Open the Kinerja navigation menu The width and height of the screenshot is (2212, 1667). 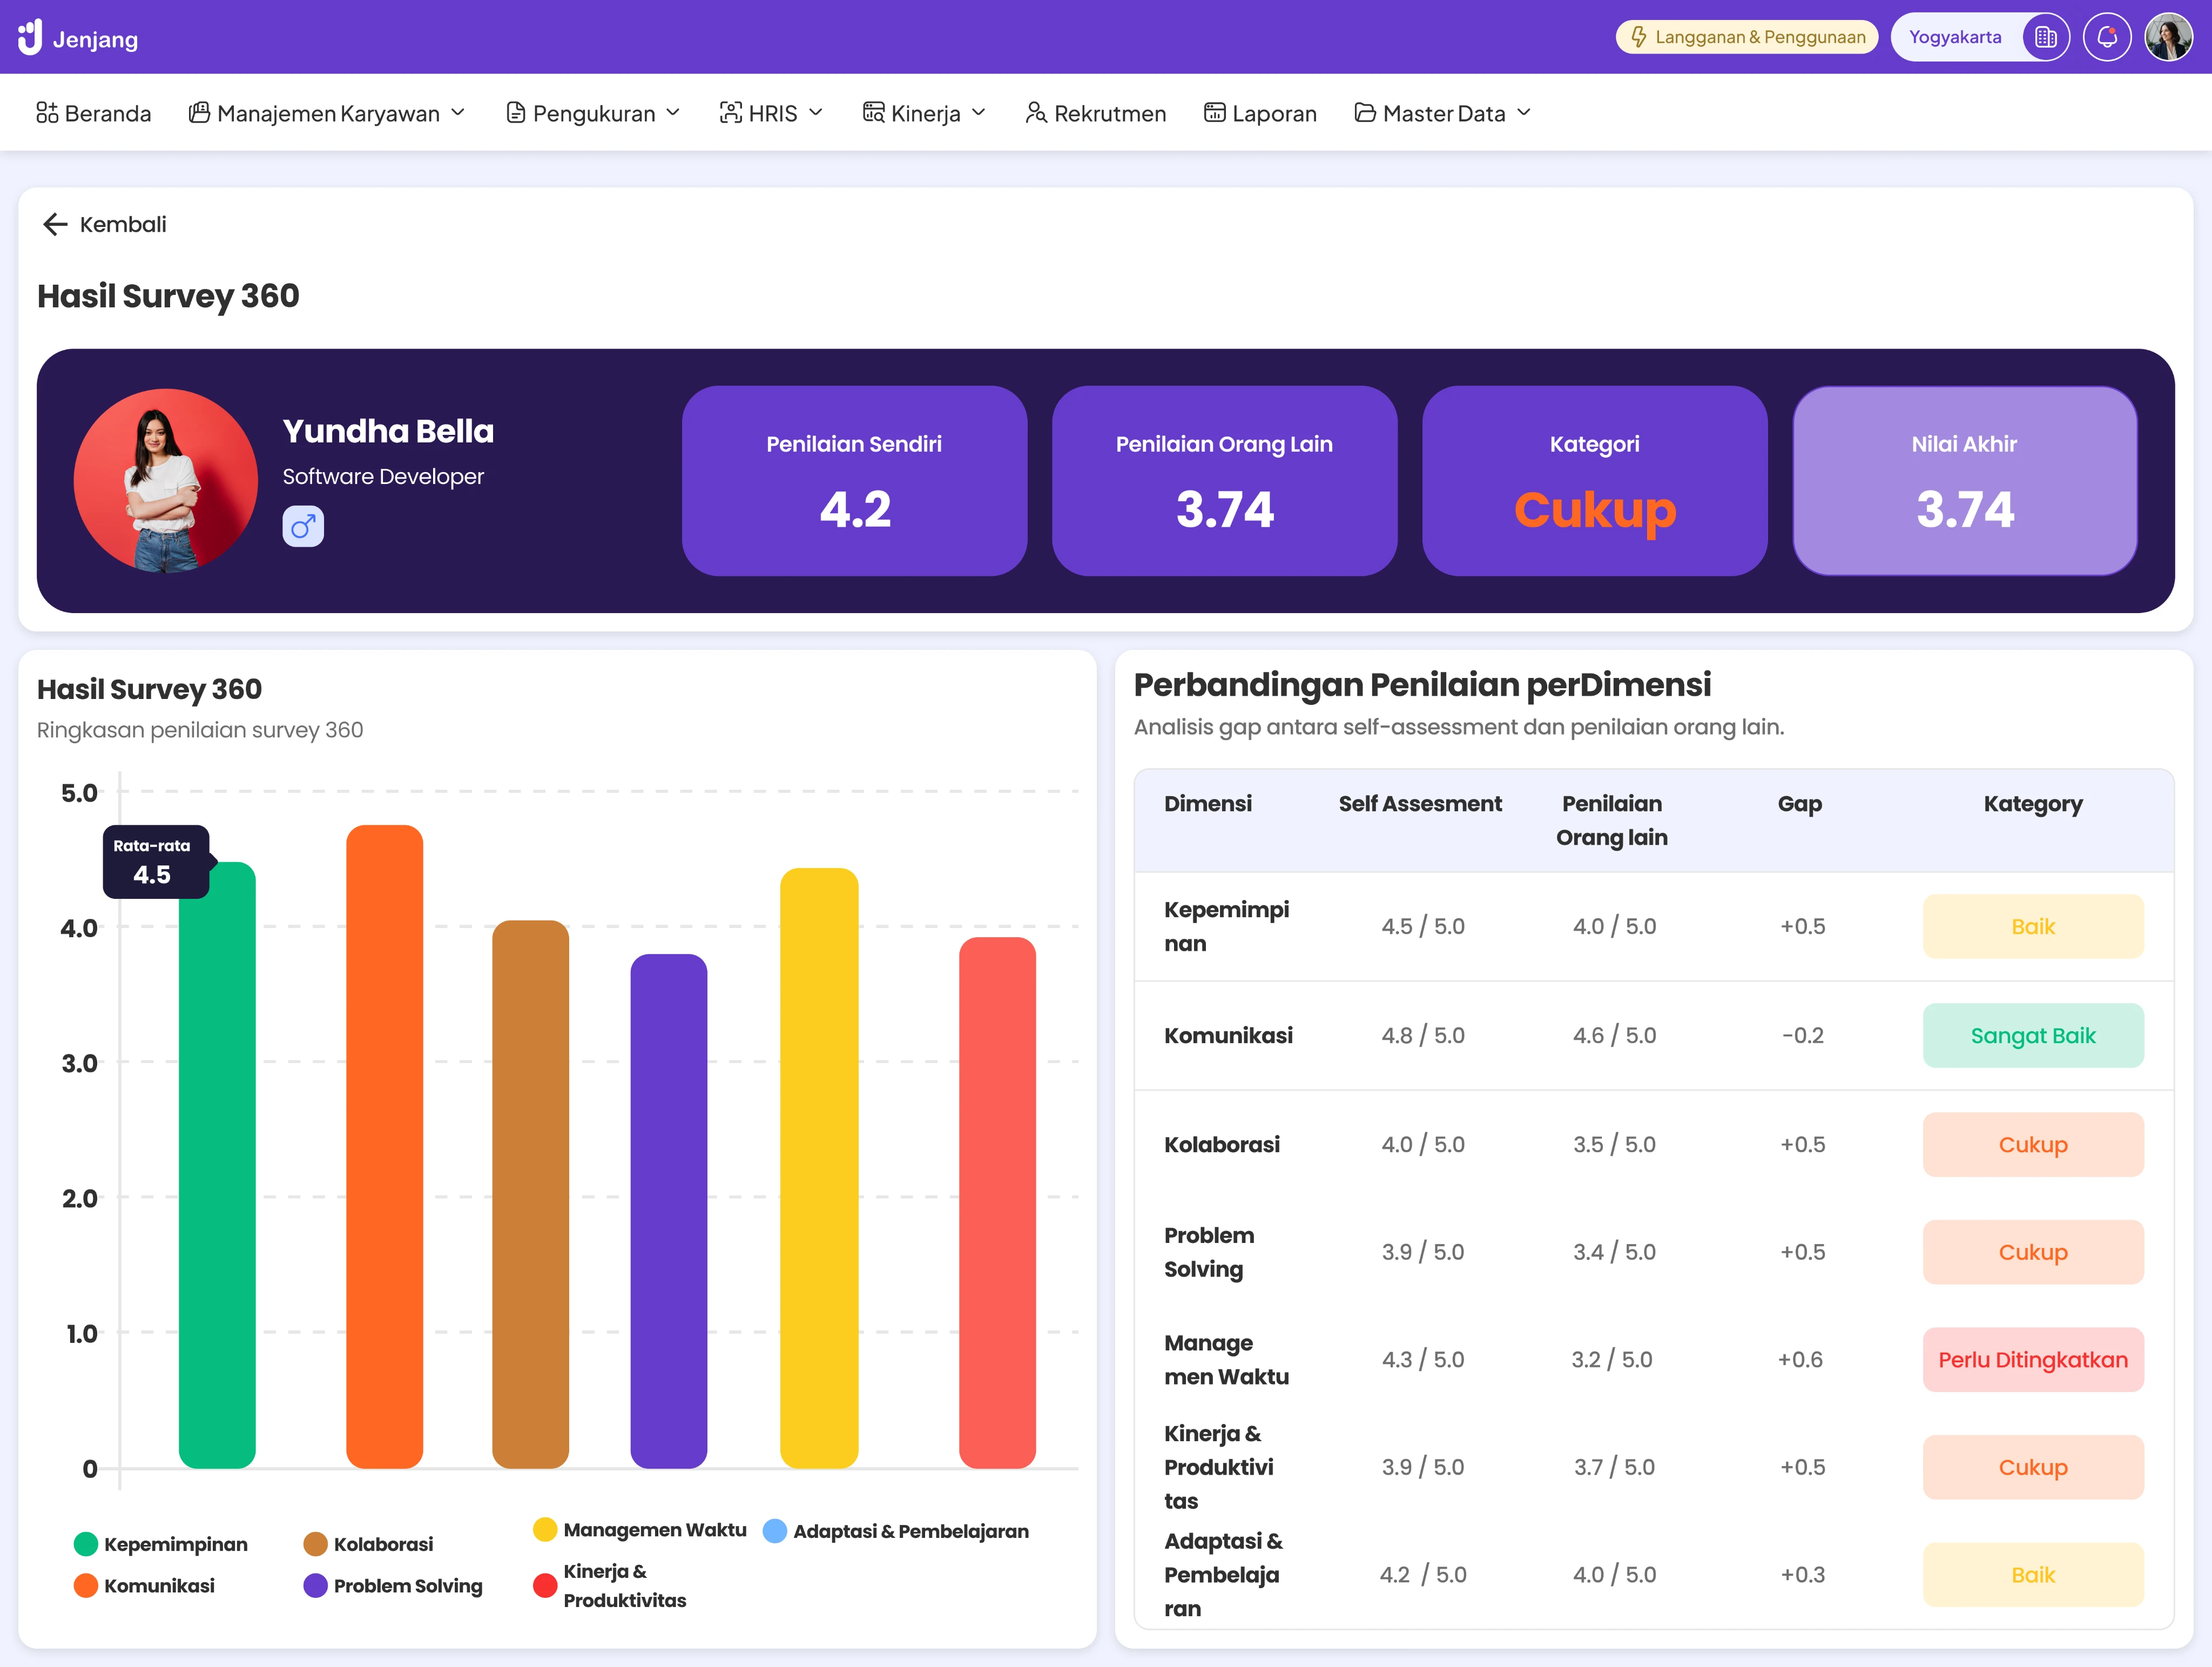[925, 113]
